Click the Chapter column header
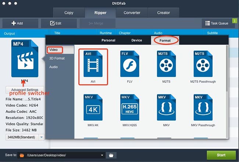239x162 pixels. 125,33
